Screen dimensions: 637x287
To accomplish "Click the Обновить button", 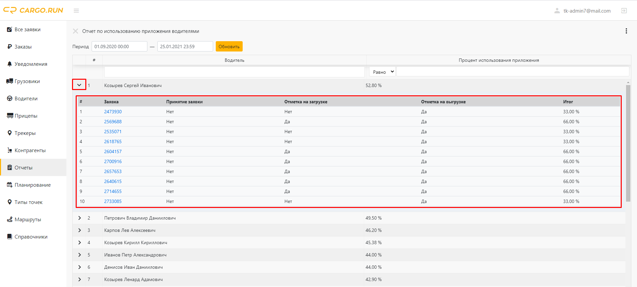I will (x=229, y=47).
